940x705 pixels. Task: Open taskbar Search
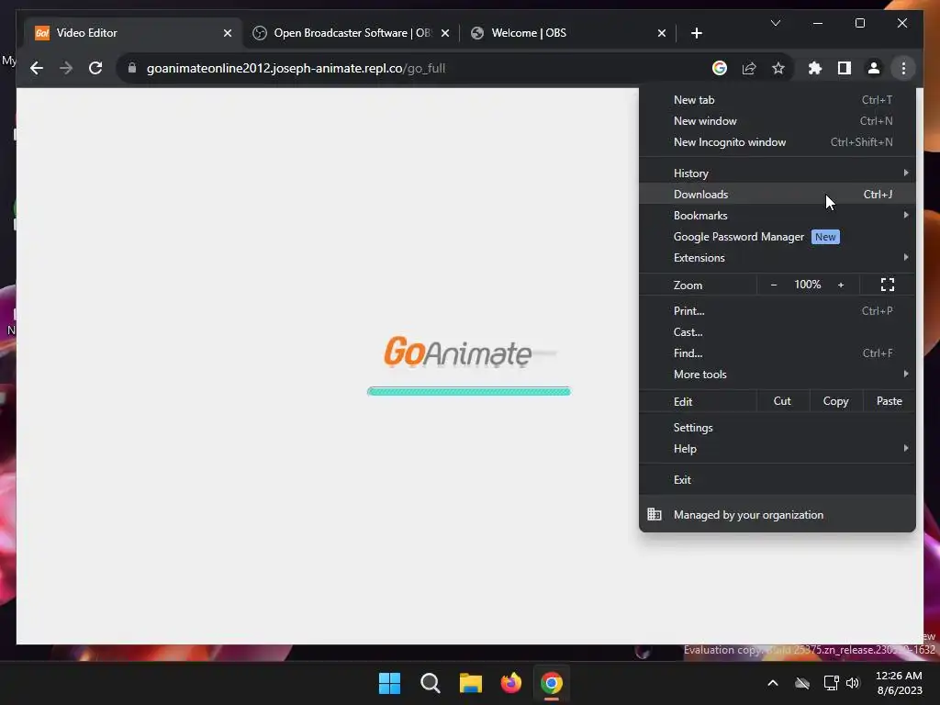click(430, 683)
